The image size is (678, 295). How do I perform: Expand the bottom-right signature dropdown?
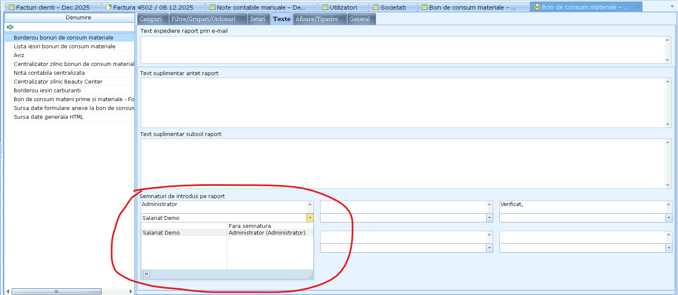(669, 248)
